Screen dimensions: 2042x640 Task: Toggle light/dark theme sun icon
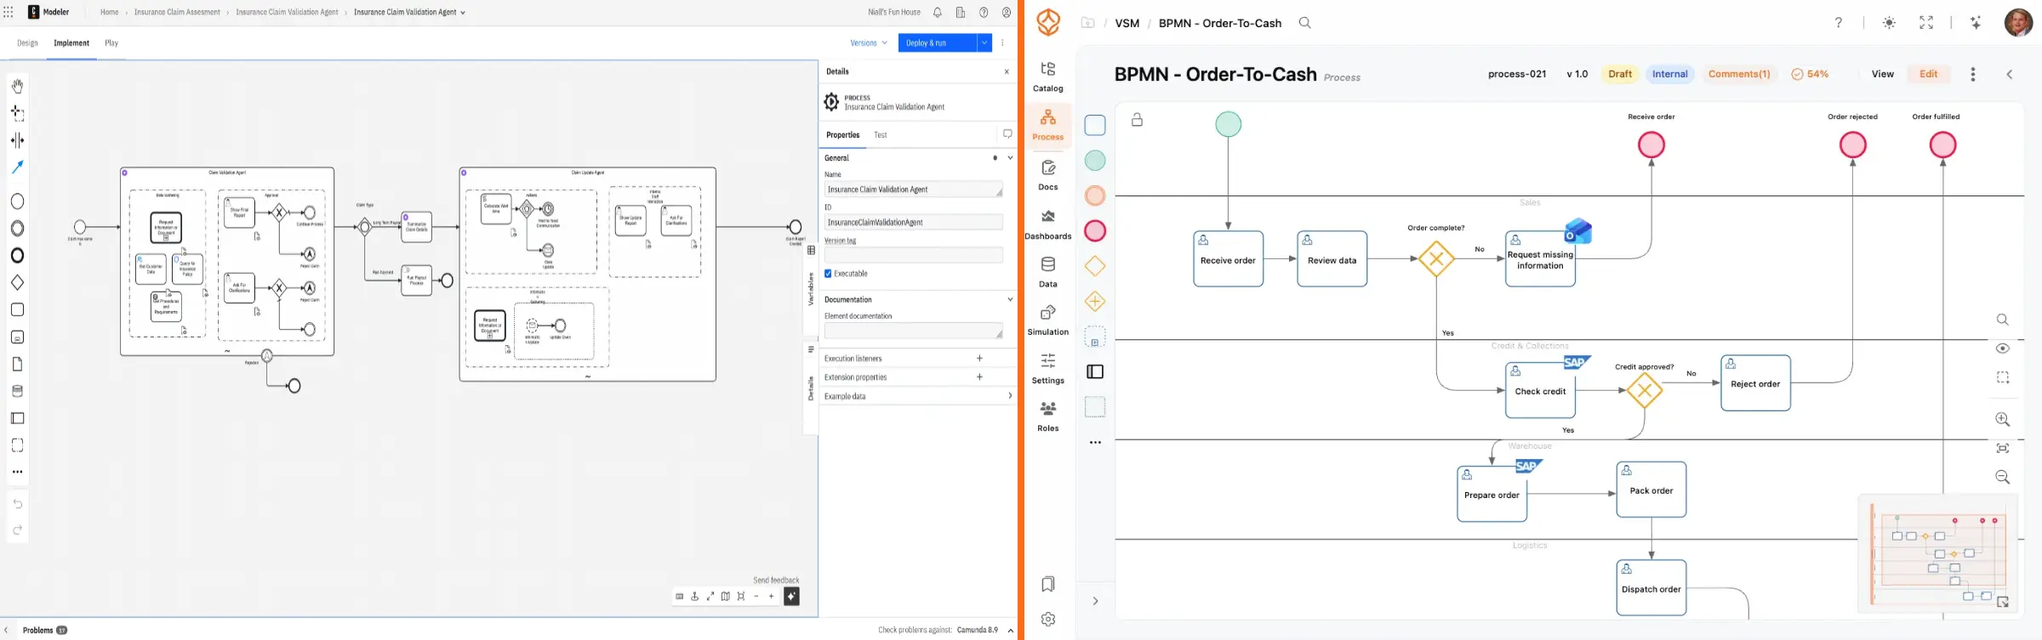pyautogui.click(x=1889, y=23)
